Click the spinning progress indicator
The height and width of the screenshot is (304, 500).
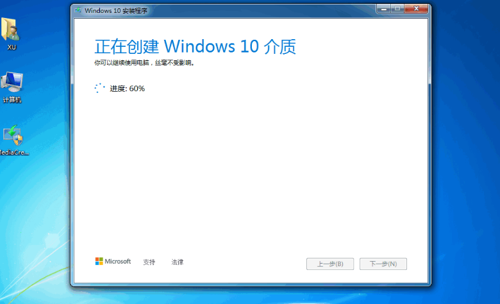[x=99, y=89]
